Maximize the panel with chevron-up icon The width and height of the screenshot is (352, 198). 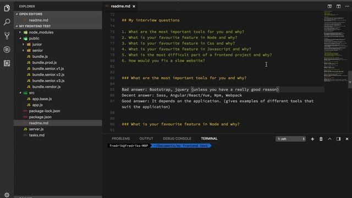pos(329,139)
